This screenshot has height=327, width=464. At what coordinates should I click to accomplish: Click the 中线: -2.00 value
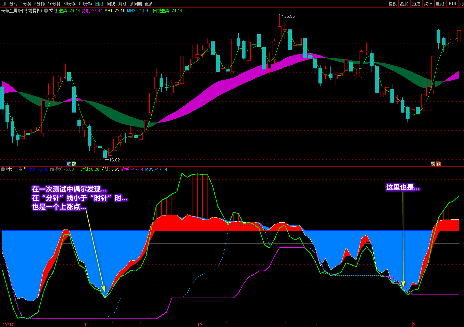click(38, 169)
